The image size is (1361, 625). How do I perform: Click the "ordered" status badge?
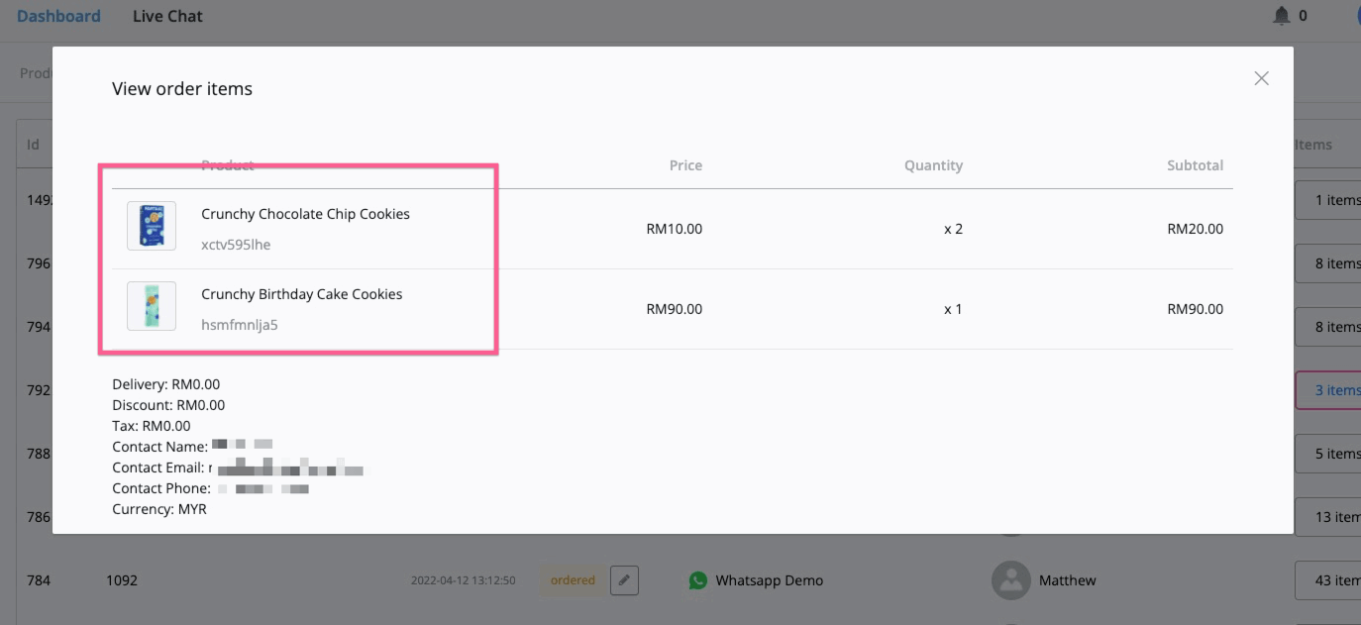coord(573,580)
